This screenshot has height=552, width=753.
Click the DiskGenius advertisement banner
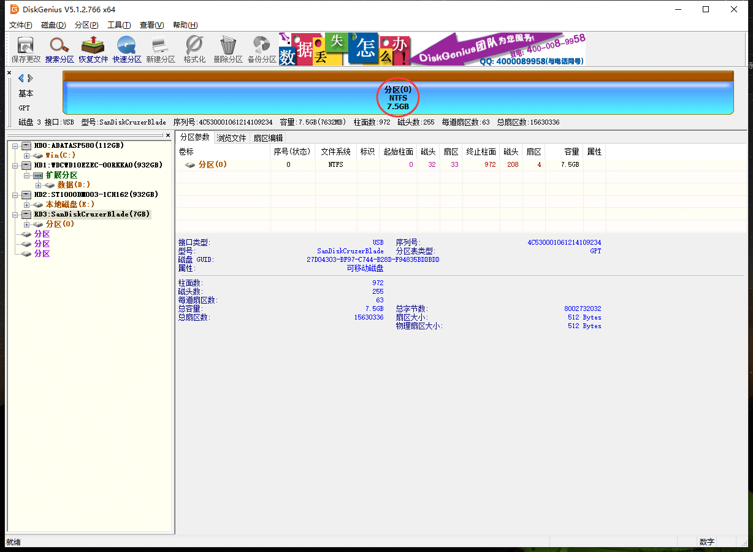[432, 49]
